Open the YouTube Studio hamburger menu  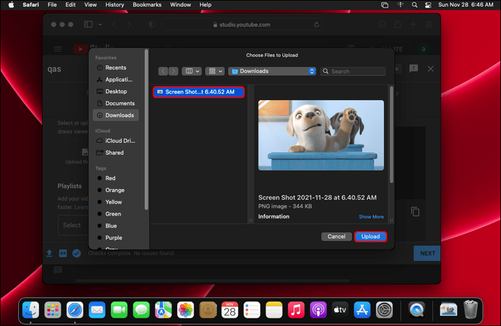tap(58, 49)
